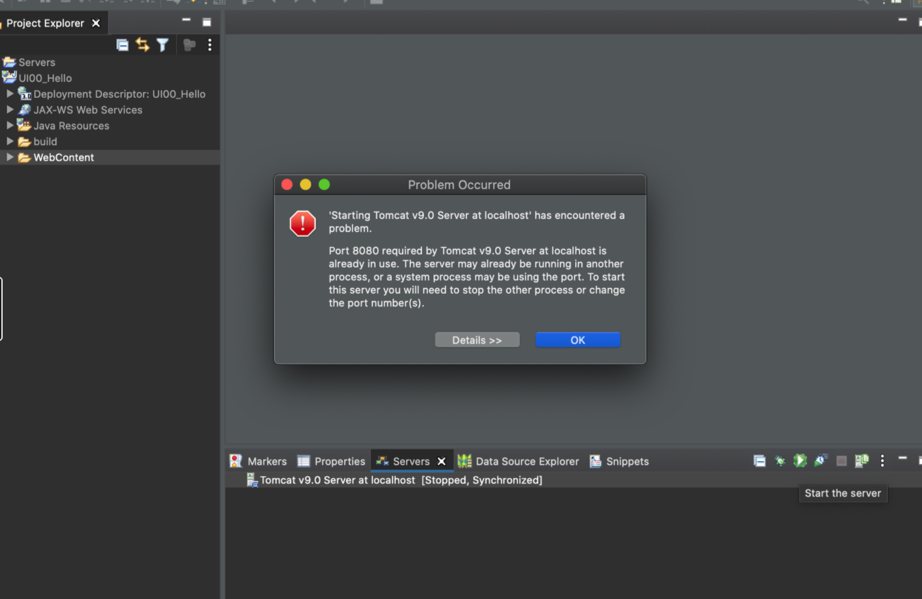This screenshot has width=922, height=599.
Task: Minimize the bottom Servers panel
Action: pos(903,458)
